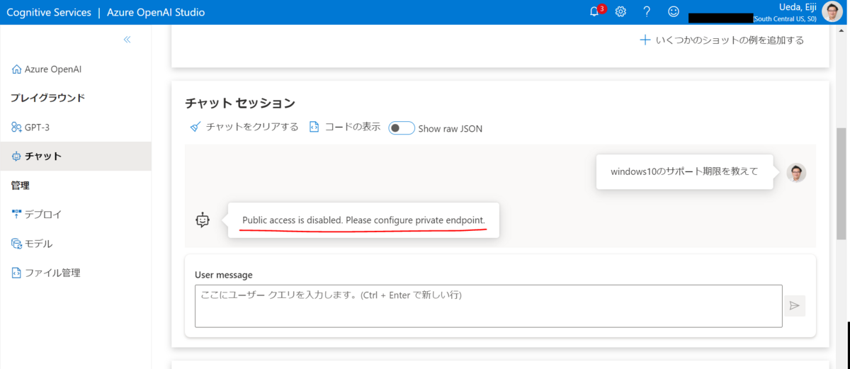The image size is (850, 369).
Task: Click the broom icon for clearing chat
Action: [195, 127]
